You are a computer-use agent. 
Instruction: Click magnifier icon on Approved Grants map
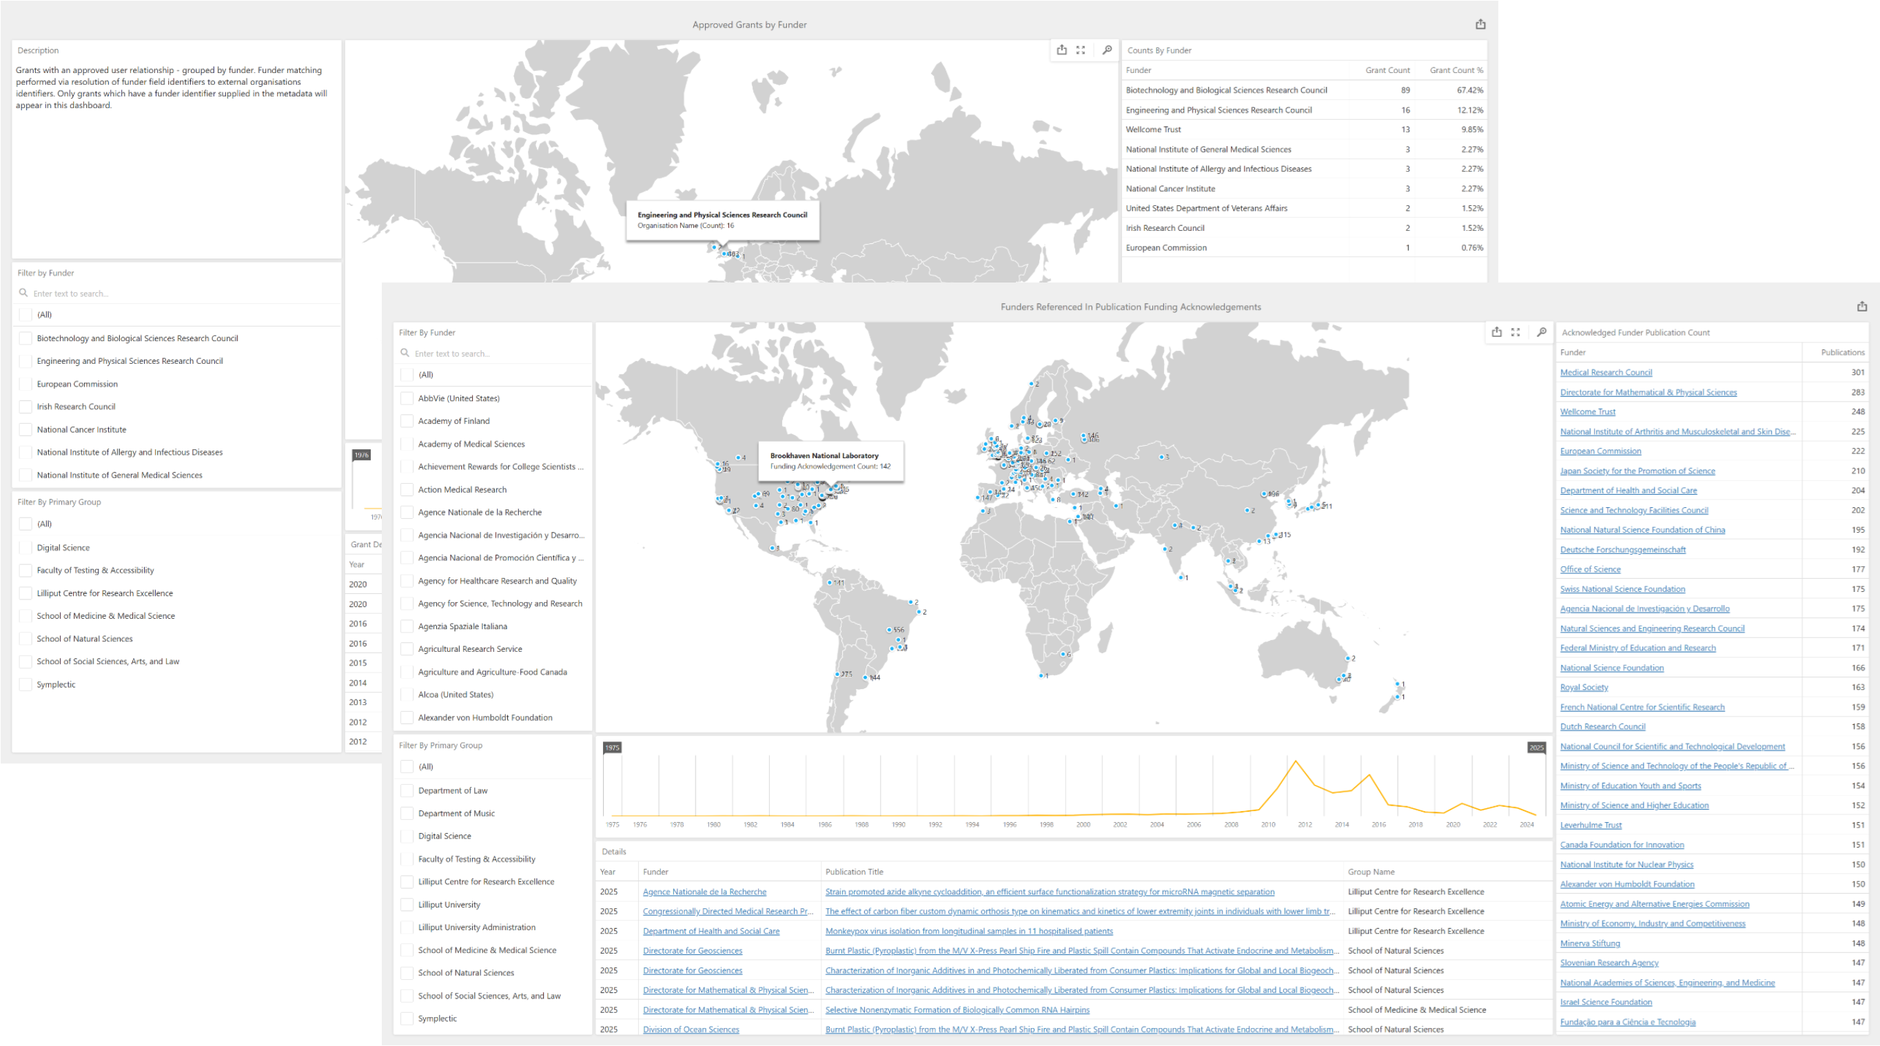tap(1107, 50)
